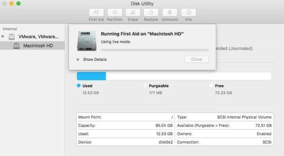The image size is (284, 156).
Task: Expand Show Details disclosure triangle
Action: [78, 60]
